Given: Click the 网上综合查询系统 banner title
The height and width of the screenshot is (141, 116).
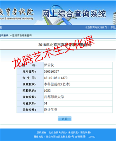Looking at the screenshot, I should click(74, 13).
